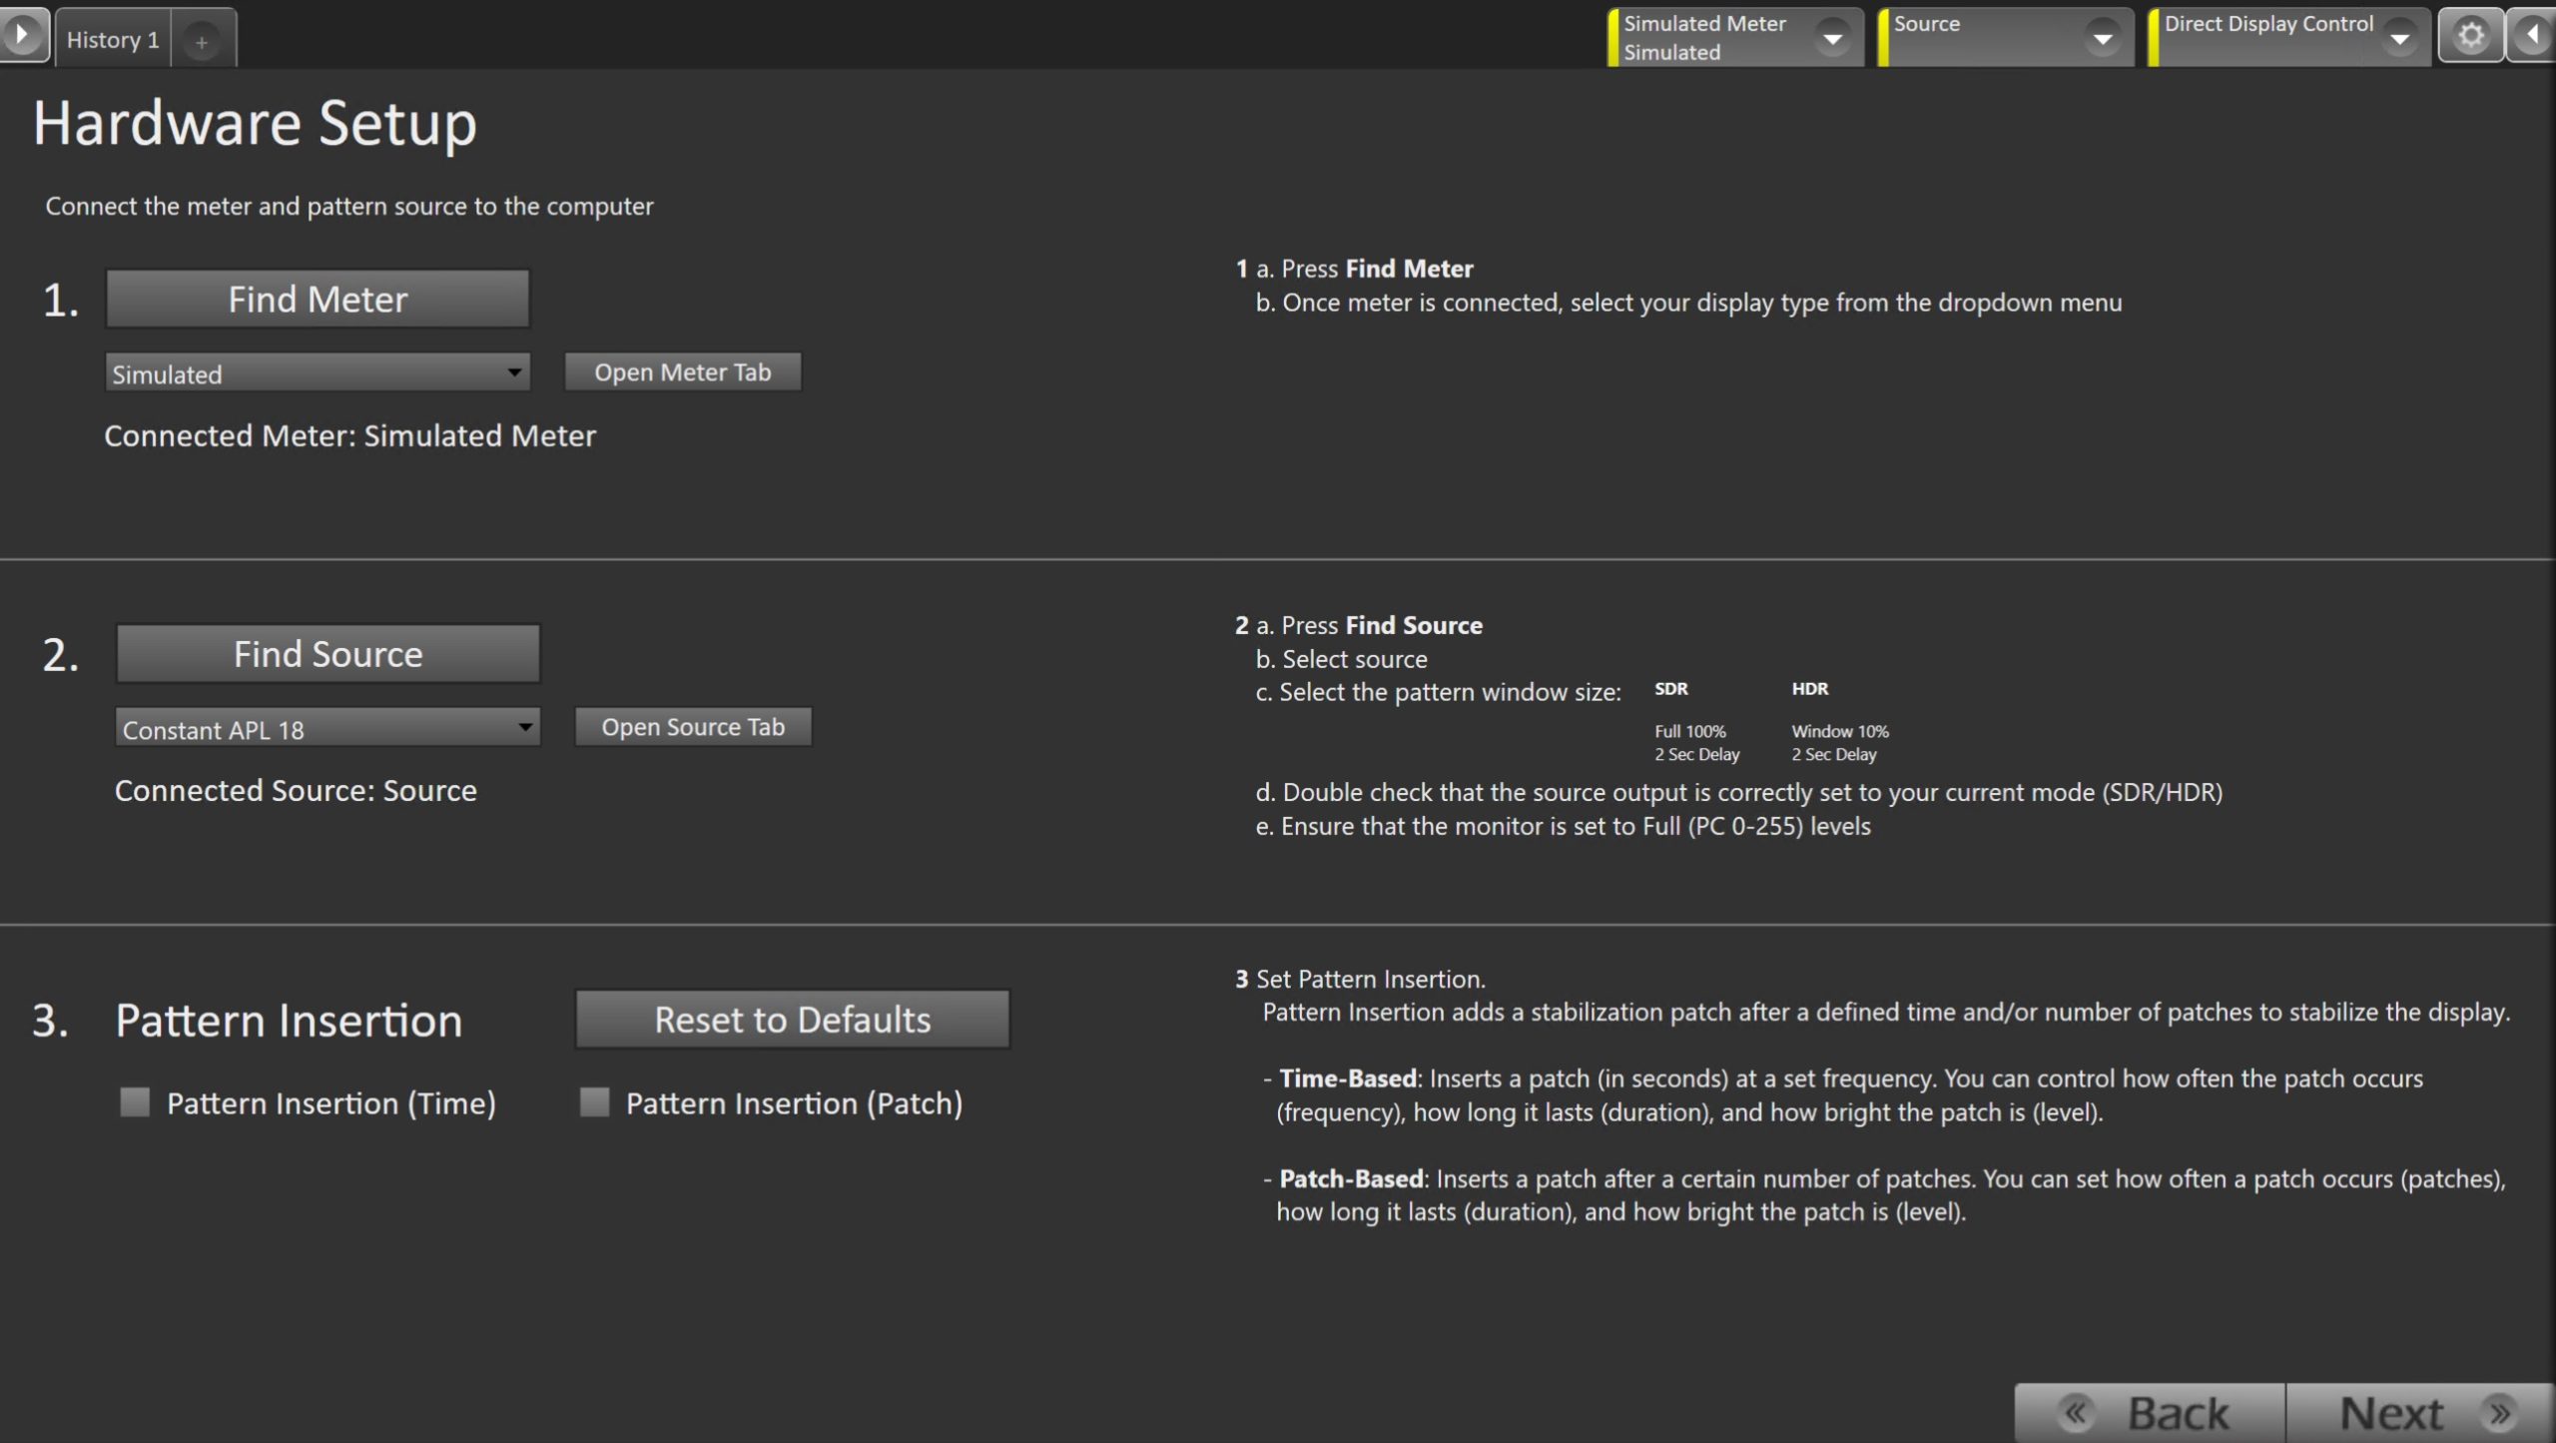Image resolution: width=2556 pixels, height=1443 pixels.
Task: Click the play arrow icon at top-left
Action: point(22,36)
